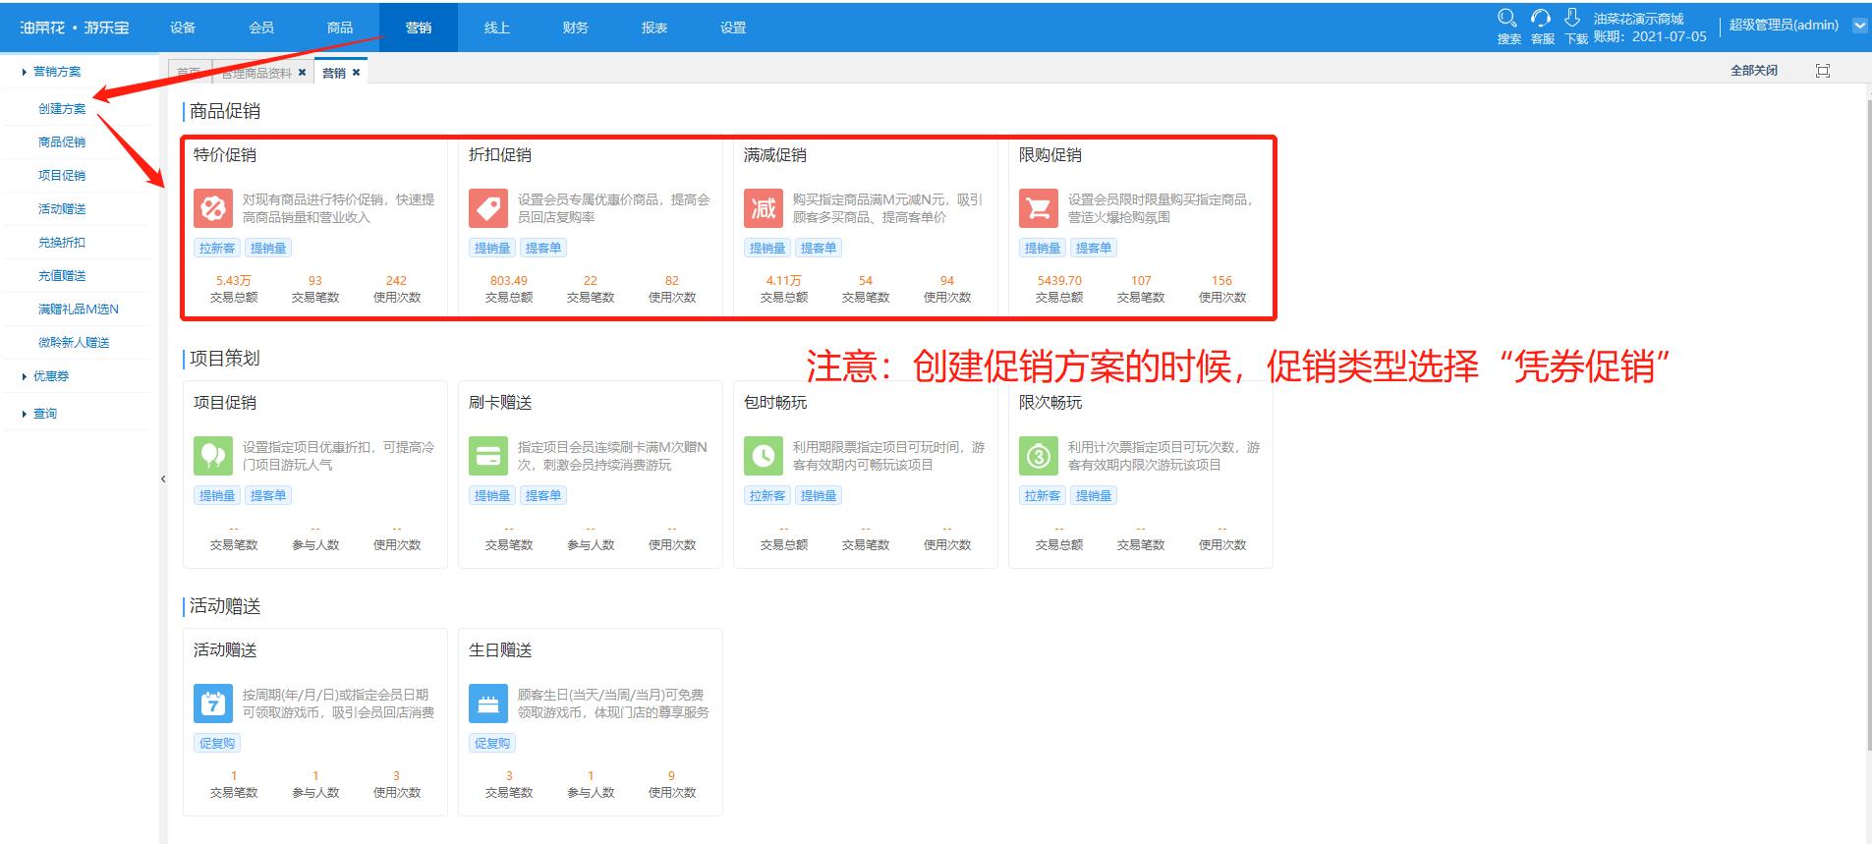This screenshot has height=844, width=1872.
Task: Click the fullscreen icon near 全部关闭
Action: (x=1823, y=71)
